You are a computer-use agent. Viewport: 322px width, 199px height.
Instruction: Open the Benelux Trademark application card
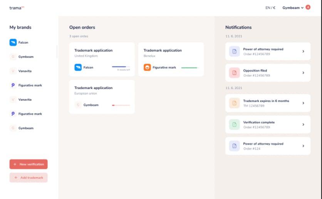(171, 60)
